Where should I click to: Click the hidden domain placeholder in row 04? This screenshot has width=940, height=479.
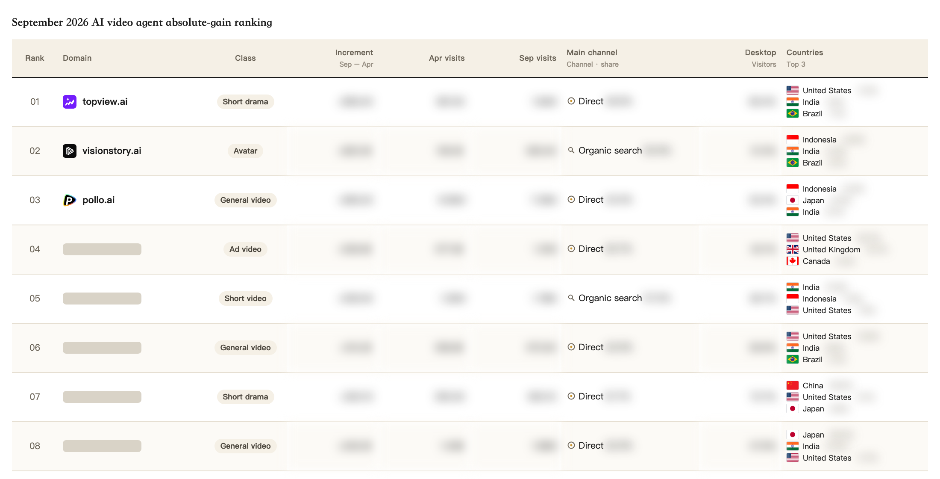coord(102,249)
